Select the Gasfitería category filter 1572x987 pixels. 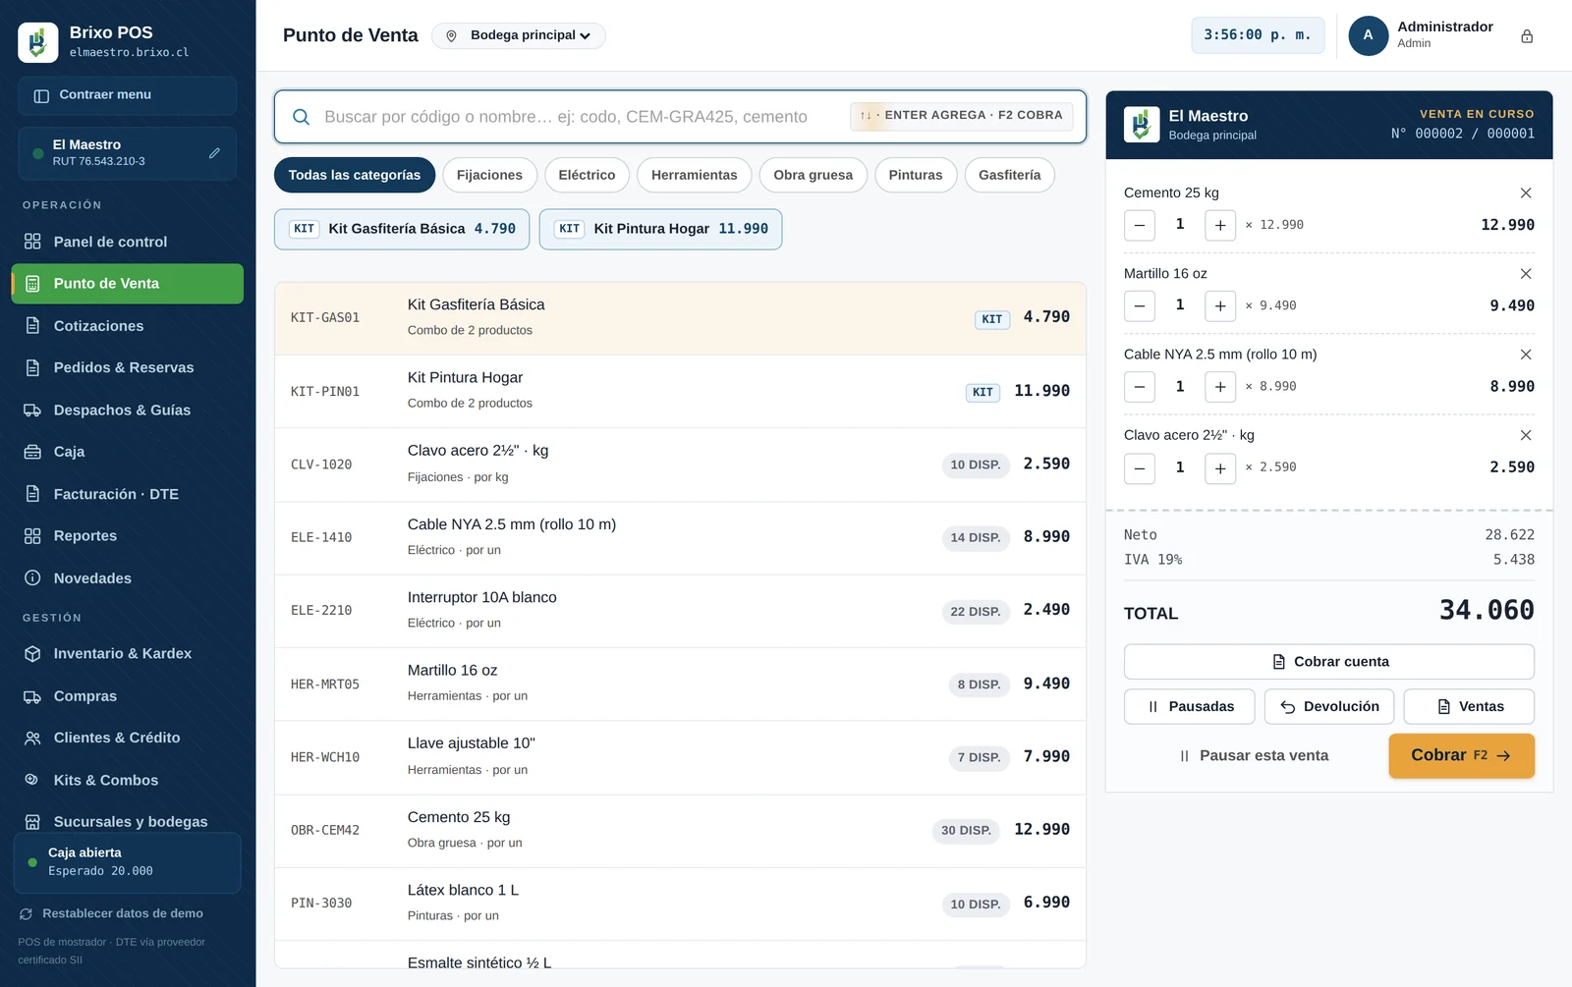coord(1009,175)
